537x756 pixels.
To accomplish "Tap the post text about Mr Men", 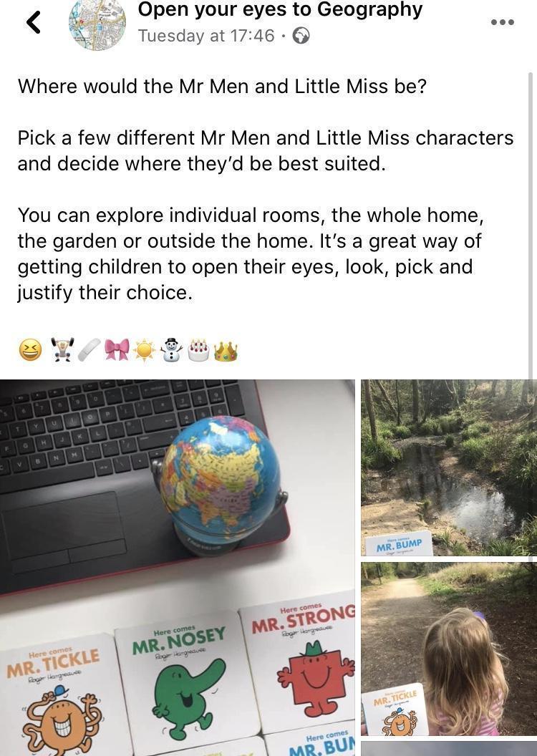I will [x=266, y=190].
